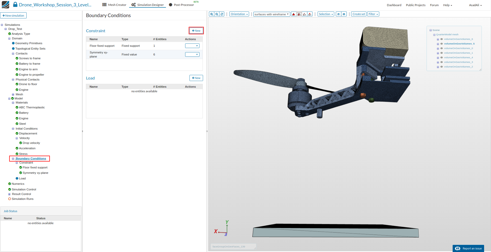Toggle visibility of volumeOnGeoVolumes_1
The height and width of the screenshot is (252, 491).
click(x=441, y=53)
